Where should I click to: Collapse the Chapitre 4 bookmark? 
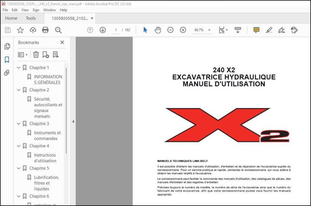click(x=19, y=146)
